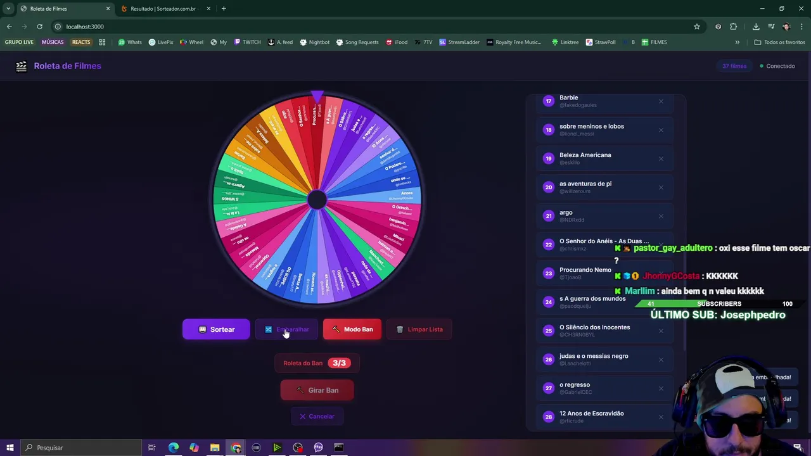The image size is (811, 456).
Task: Click the center hub of the wheel
Action: pyautogui.click(x=317, y=200)
